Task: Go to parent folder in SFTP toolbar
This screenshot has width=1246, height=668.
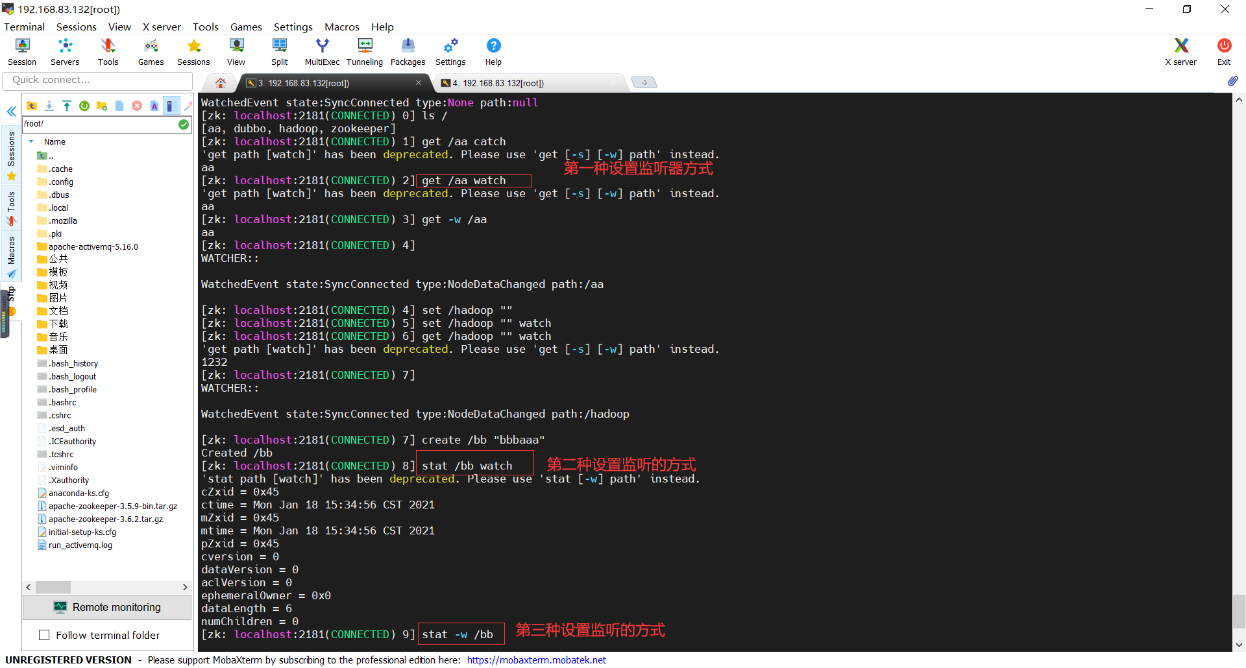Action: pos(31,106)
